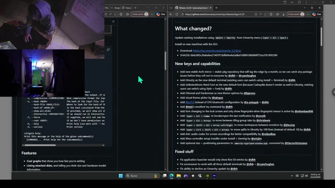Click the left window vertical scrollbar

[x=165, y=61]
